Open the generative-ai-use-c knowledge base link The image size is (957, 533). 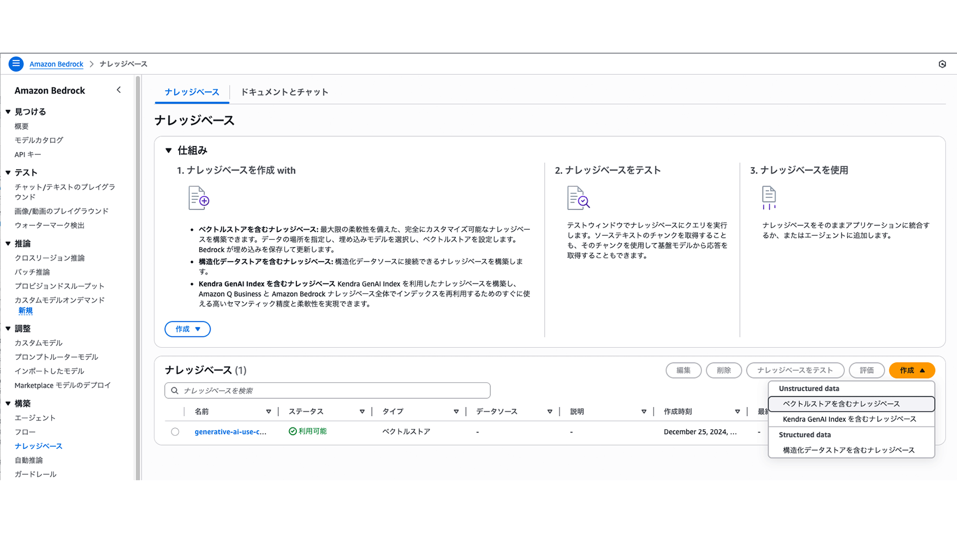pyautogui.click(x=230, y=431)
